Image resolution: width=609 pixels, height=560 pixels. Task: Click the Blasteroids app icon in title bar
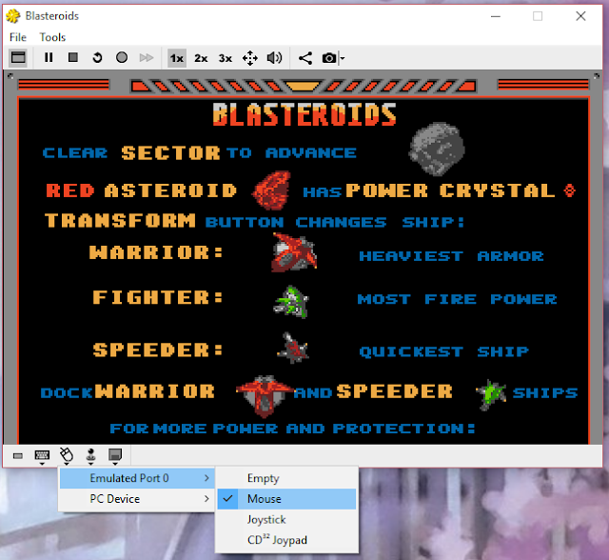tap(13, 16)
